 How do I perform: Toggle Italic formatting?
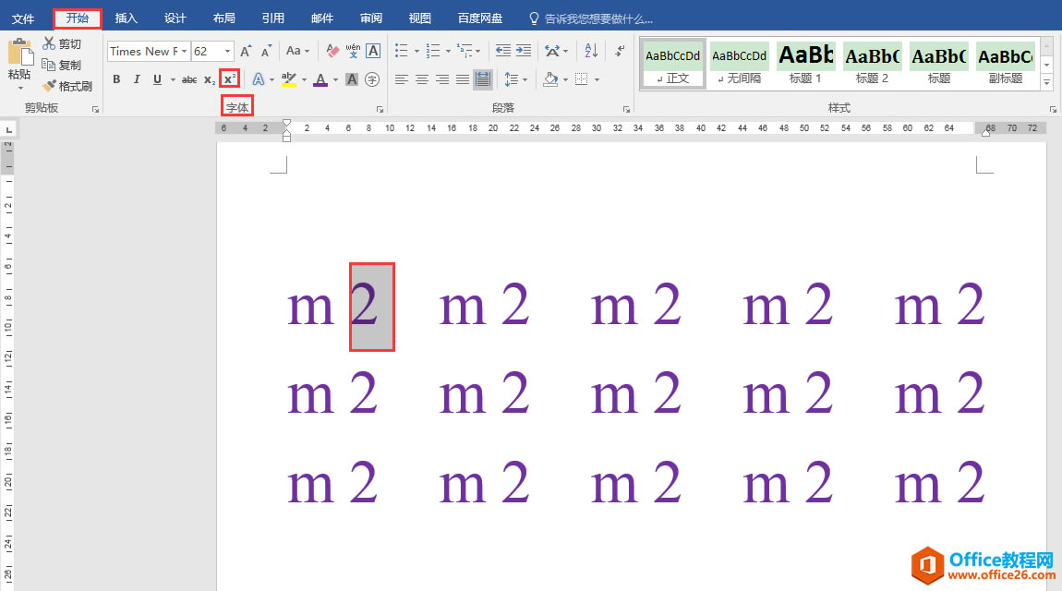pos(137,79)
